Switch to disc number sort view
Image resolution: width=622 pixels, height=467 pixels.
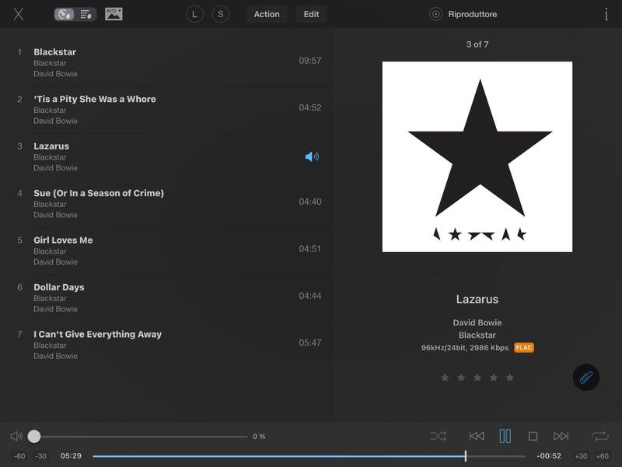point(65,14)
